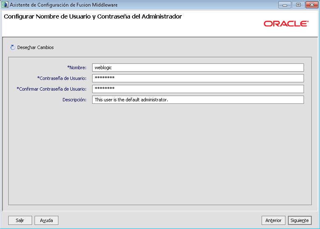Continue with the Siguiente button
The image size is (320, 229).
pos(299,220)
